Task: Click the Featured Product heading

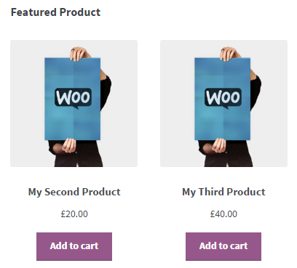Action: [55, 12]
